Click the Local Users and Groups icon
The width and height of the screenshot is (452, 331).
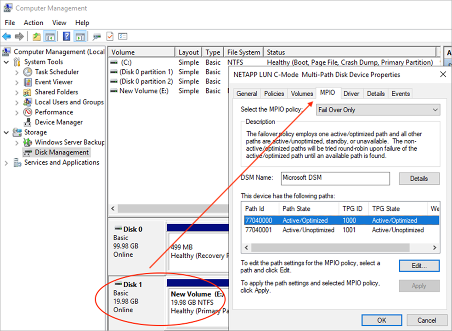click(28, 102)
